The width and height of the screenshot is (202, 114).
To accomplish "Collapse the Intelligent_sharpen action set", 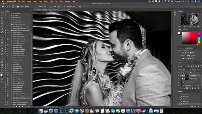I will (x=10, y=24).
